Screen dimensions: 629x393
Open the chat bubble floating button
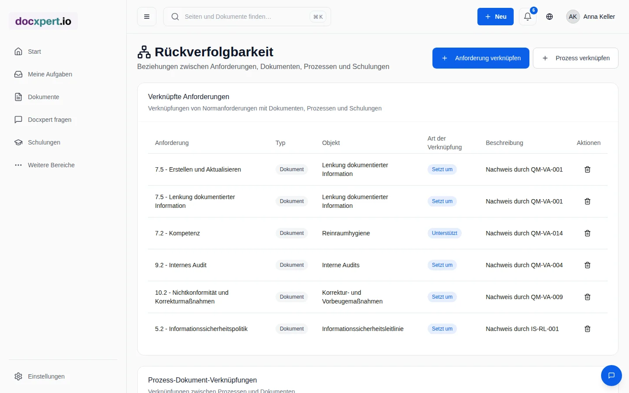click(x=612, y=376)
